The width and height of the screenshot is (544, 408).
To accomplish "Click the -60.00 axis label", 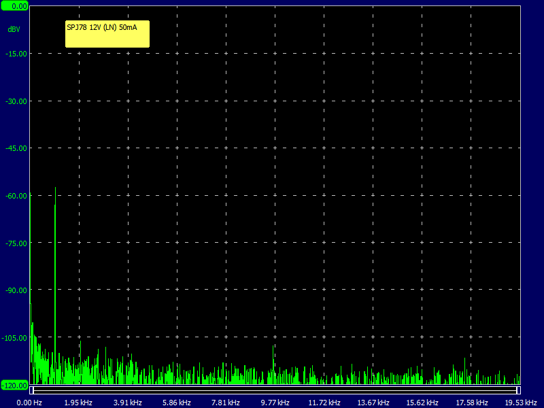I will click(16, 196).
